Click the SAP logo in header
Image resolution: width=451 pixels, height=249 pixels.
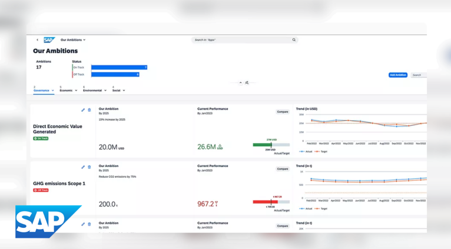(x=49, y=40)
